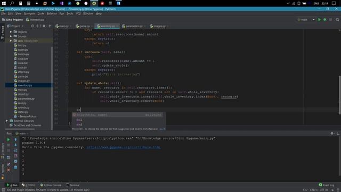Viewport: 341px width, 192px height.
Task: Toggle the Favorites side stripe
Action: coord(2,172)
